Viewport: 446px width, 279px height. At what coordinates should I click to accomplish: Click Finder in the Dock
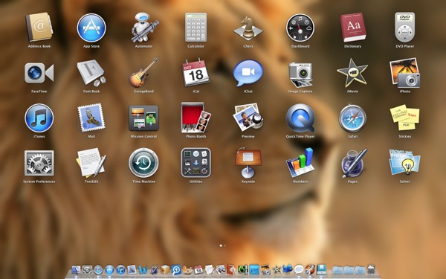(x=76, y=269)
